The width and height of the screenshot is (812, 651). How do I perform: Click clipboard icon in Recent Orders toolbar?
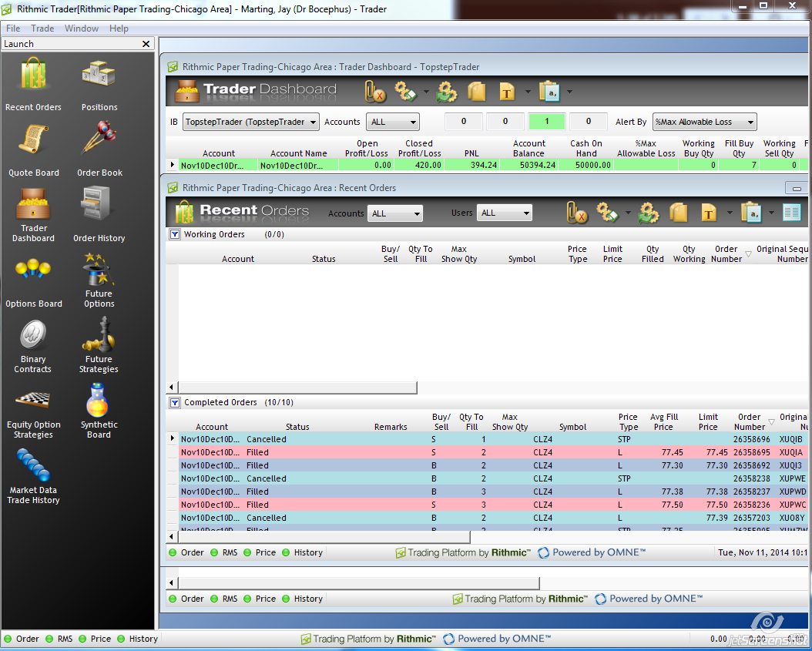tap(751, 213)
